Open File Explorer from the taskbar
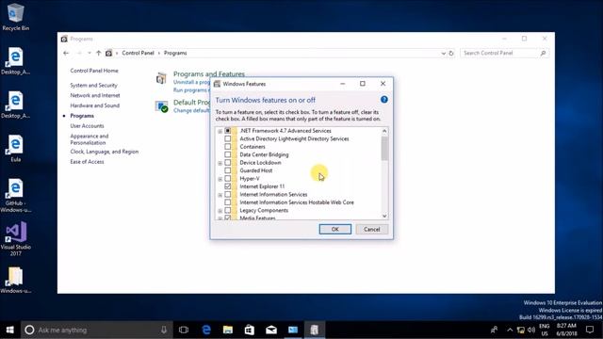Screen dimensions: 603x339 (x=228, y=330)
